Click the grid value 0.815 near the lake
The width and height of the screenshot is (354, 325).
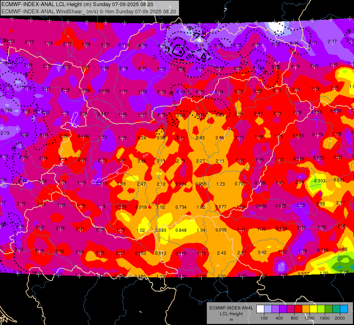(102, 183)
